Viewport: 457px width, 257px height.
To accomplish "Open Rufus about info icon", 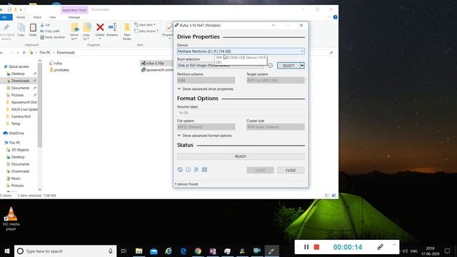I will click(189, 170).
